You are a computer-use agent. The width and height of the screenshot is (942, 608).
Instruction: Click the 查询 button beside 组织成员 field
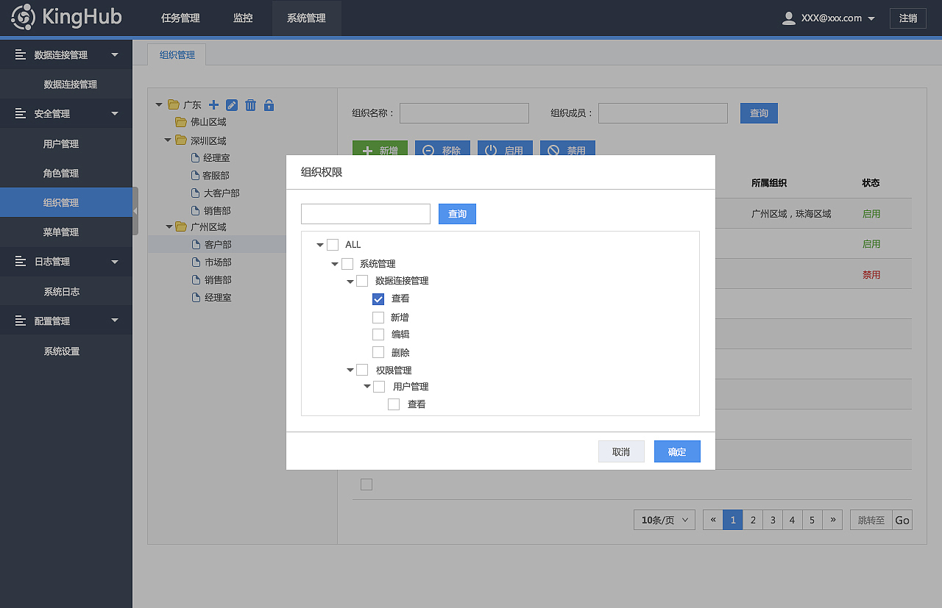759,113
